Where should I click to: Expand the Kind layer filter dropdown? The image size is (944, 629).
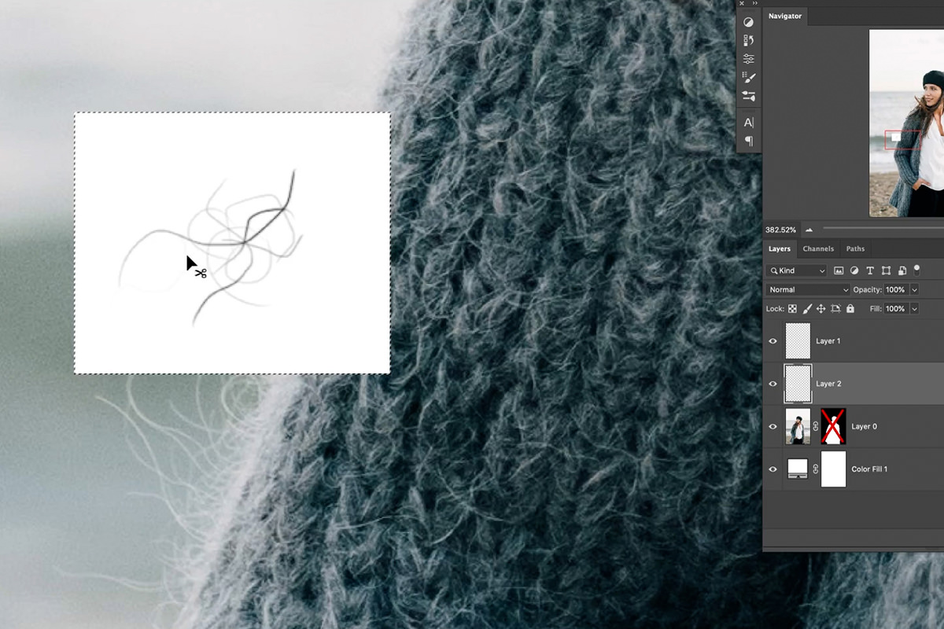(x=822, y=270)
